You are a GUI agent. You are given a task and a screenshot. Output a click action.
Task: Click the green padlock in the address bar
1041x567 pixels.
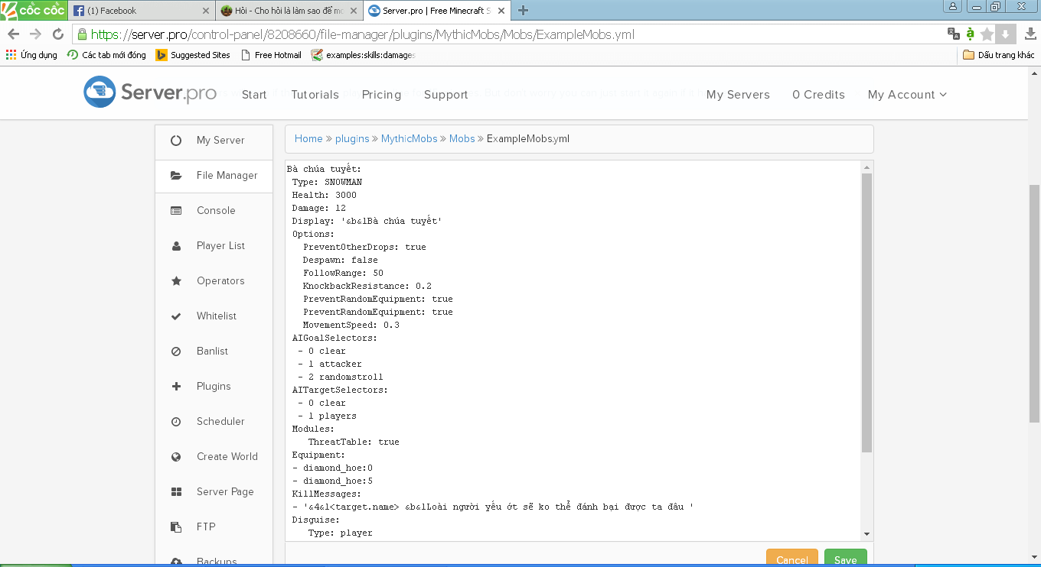pos(82,34)
